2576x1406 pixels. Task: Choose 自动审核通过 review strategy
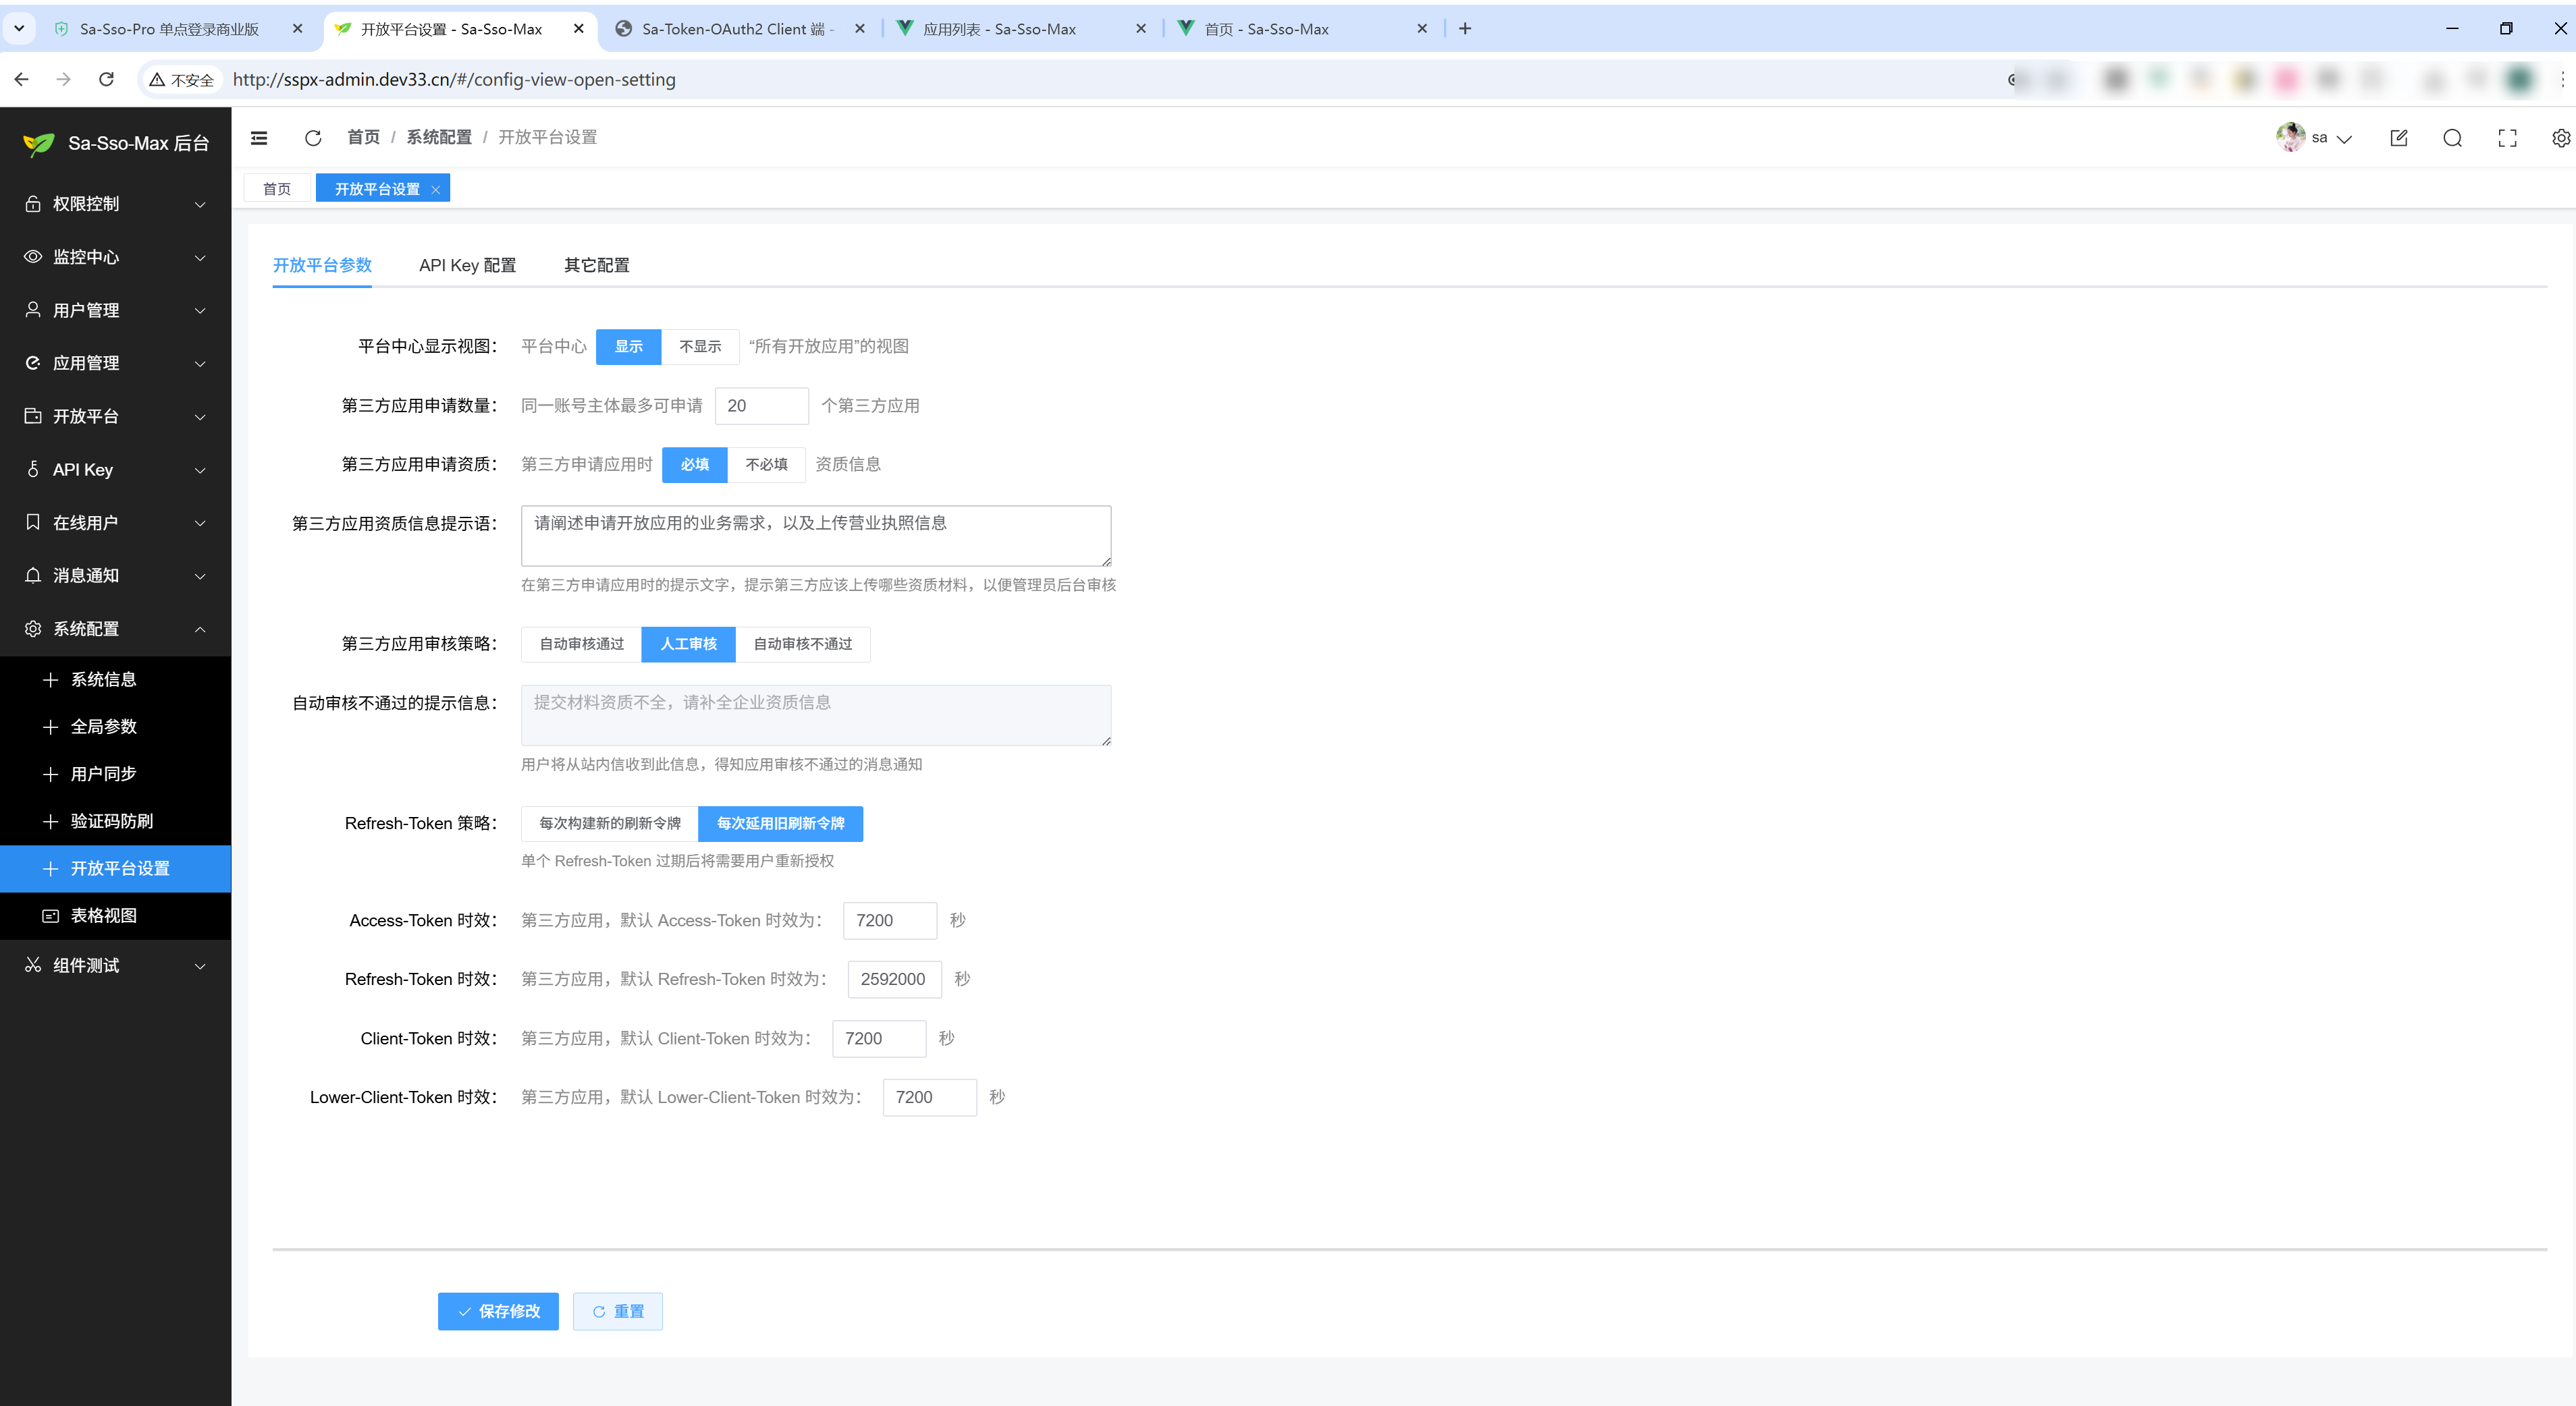coord(581,644)
